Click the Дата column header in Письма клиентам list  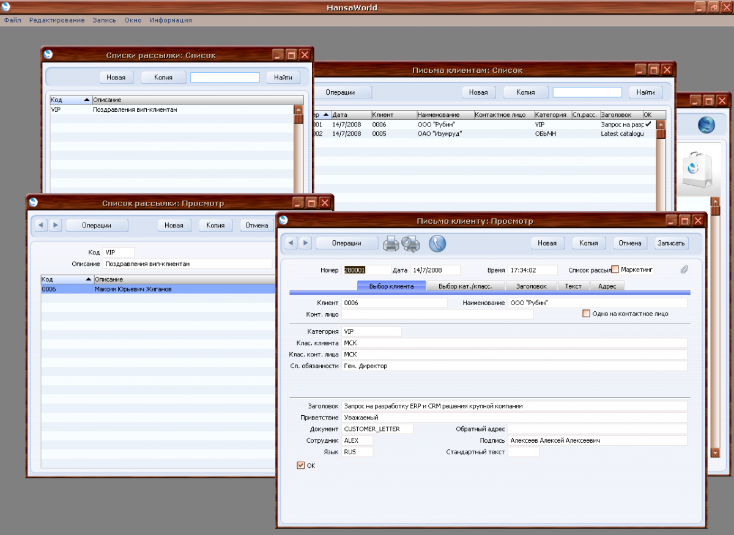tap(351, 114)
